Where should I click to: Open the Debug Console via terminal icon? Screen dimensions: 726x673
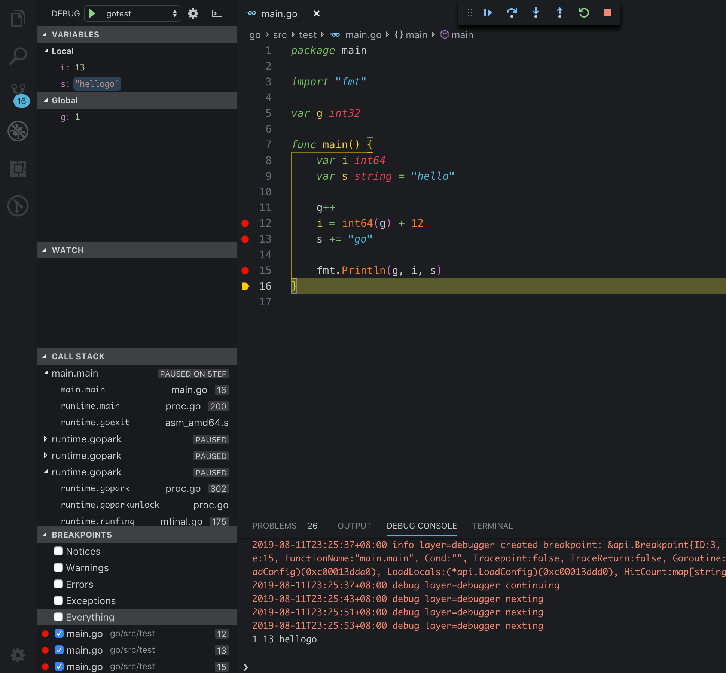(217, 13)
